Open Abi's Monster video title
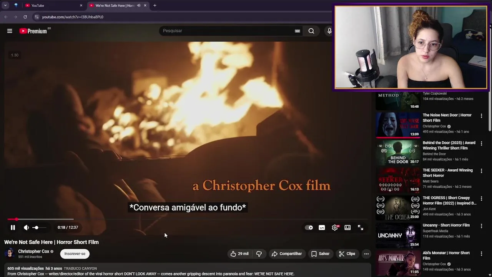492x277 pixels. tap(446, 255)
